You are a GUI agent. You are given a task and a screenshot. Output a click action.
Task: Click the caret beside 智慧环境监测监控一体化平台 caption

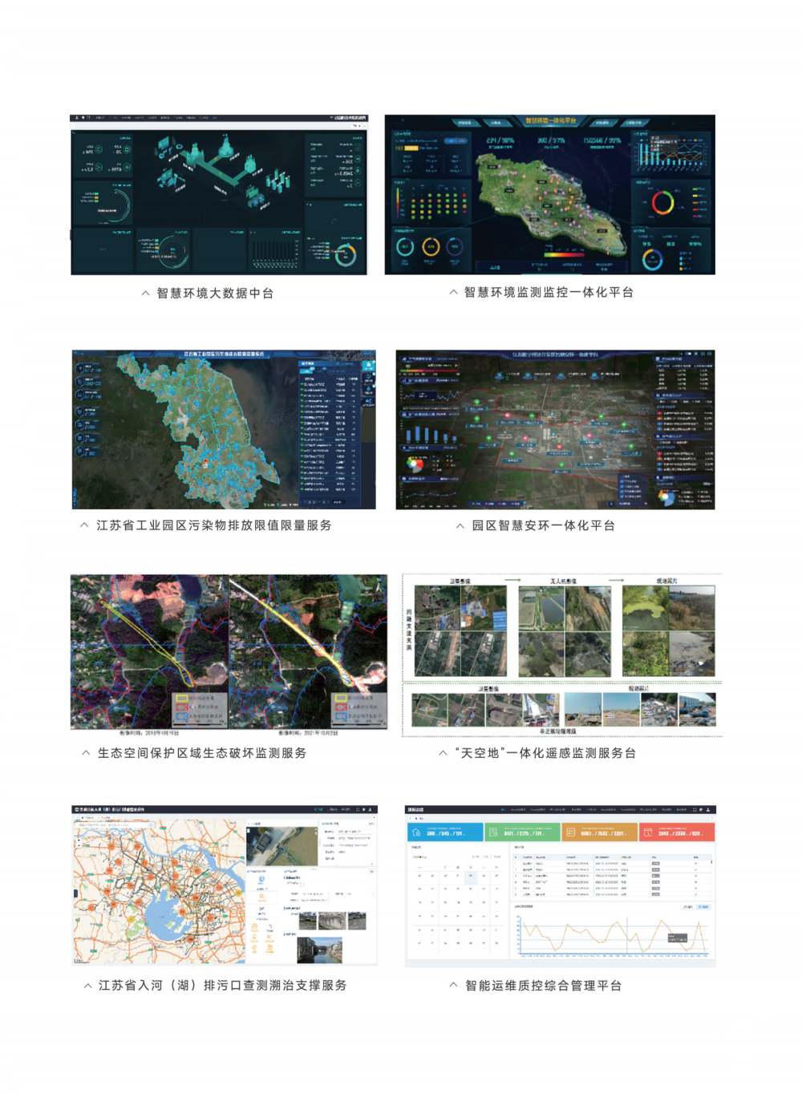pyautogui.click(x=453, y=293)
